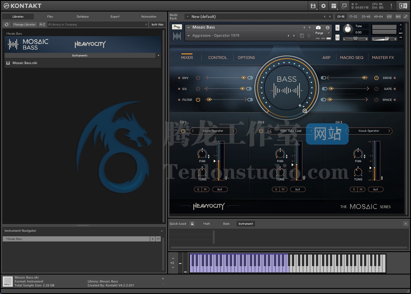The height and width of the screenshot is (294, 411).
Task: Click the save floppy disk icon in the toolbar
Action: [x=313, y=5]
